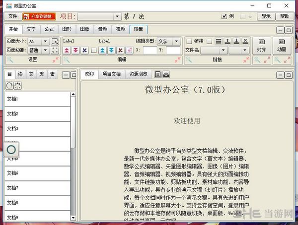Switch to the 图像 ribbon tab
The width and height of the screenshot is (298, 225).
(x=85, y=29)
